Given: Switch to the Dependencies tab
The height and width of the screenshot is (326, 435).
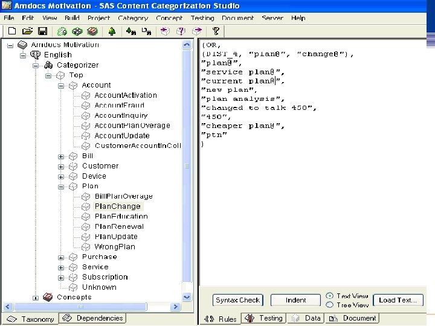Looking at the screenshot, I should tap(93, 318).
